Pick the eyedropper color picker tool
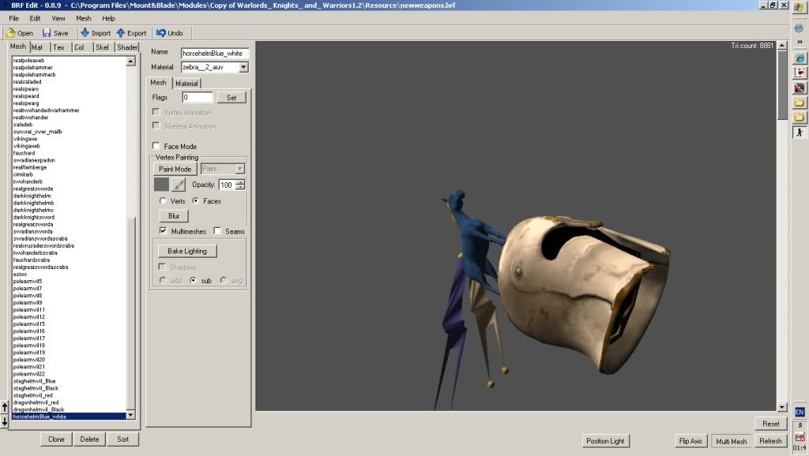 pos(179,185)
